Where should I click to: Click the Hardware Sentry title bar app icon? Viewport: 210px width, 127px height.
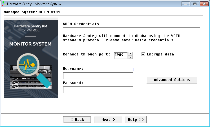(3, 4)
